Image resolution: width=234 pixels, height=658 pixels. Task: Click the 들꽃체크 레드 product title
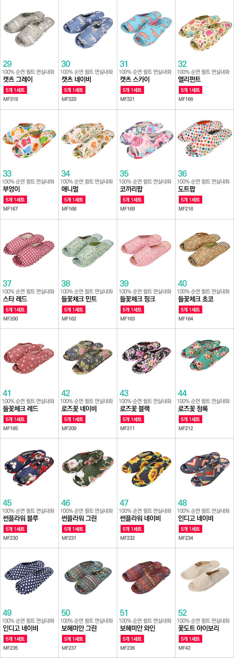click(x=20, y=409)
